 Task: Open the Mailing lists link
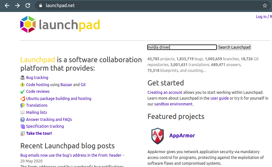(x=36, y=112)
